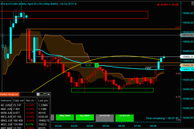The width and height of the screenshot is (194, 129).
Task: Click the Wkly VWAP button
Action: (x=65, y=117)
